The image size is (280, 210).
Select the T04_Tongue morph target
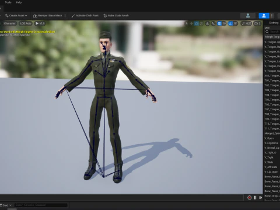272,95
